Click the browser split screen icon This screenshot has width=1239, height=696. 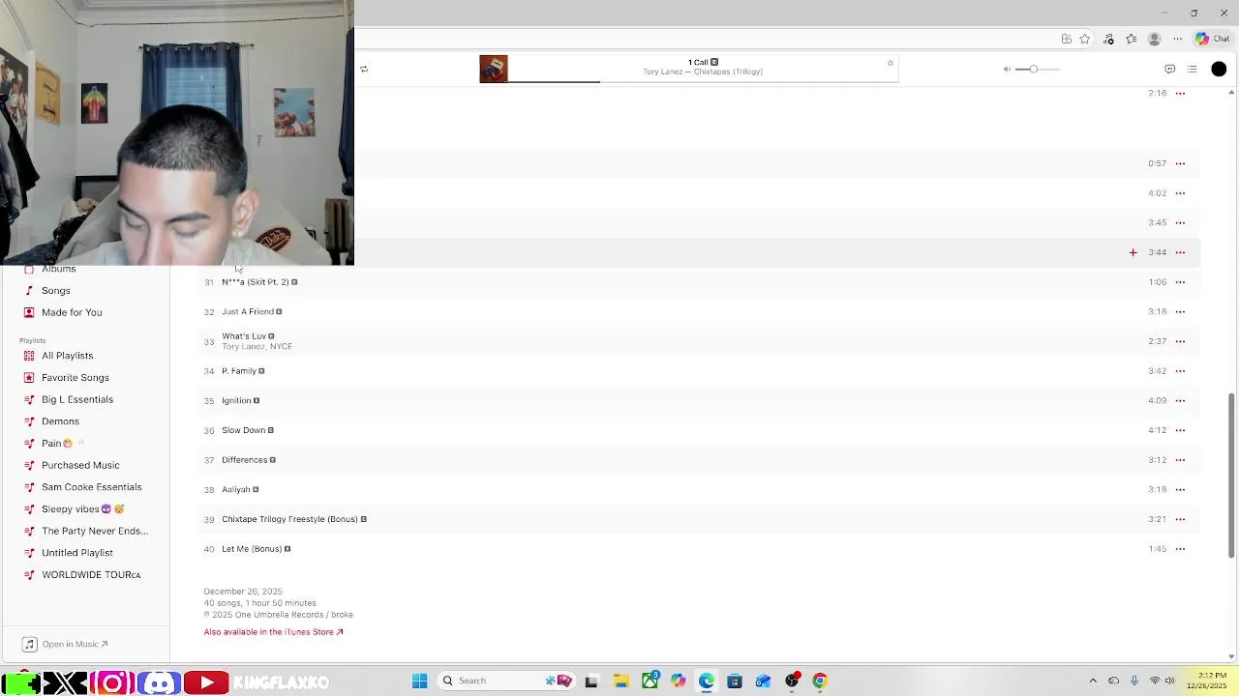[1066, 39]
